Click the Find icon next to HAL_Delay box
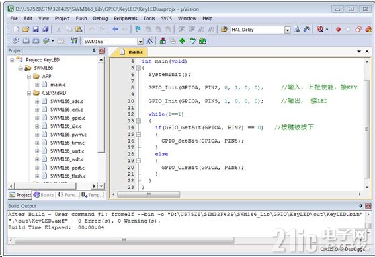Screen dimensions: 375x257 point(297,29)
